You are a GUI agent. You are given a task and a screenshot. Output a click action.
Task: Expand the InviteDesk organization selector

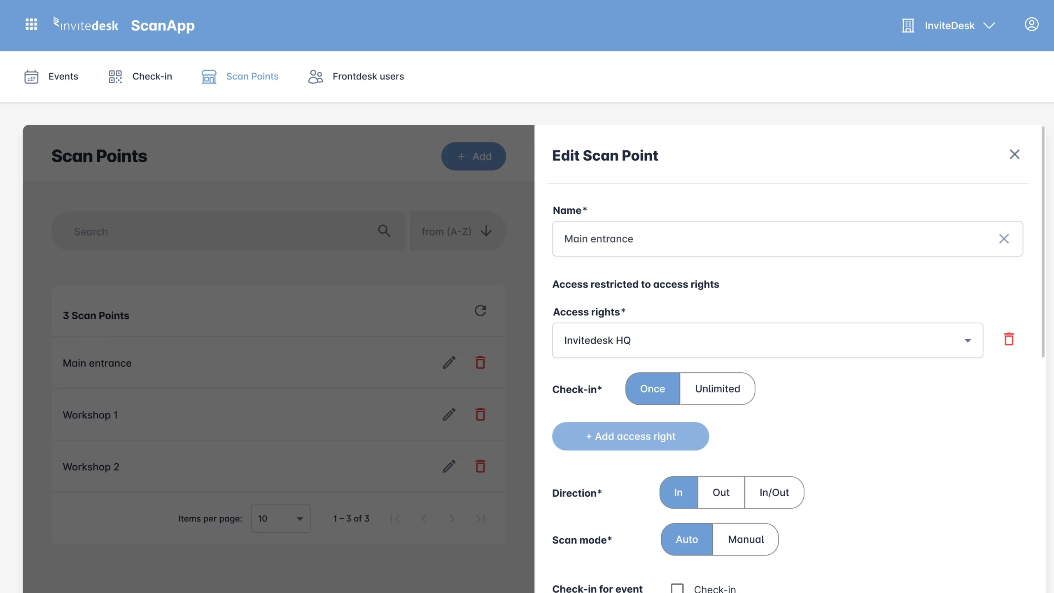click(x=949, y=26)
